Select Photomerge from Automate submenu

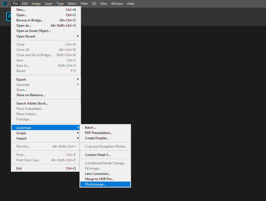(95, 184)
